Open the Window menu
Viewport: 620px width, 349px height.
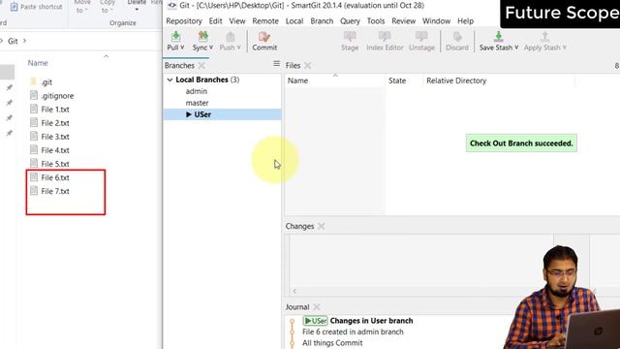point(437,21)
